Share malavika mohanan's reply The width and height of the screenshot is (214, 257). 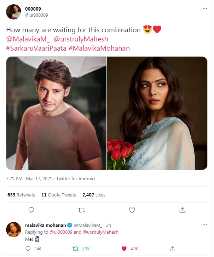tap(172, 249)
